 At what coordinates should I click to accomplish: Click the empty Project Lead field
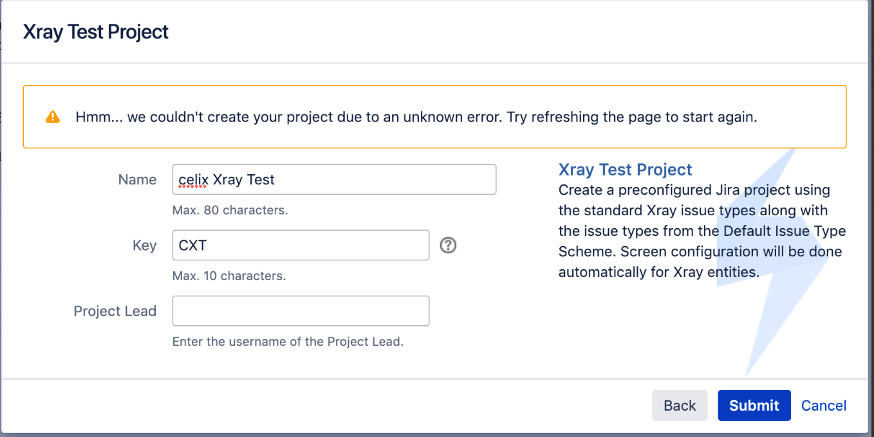301,310
